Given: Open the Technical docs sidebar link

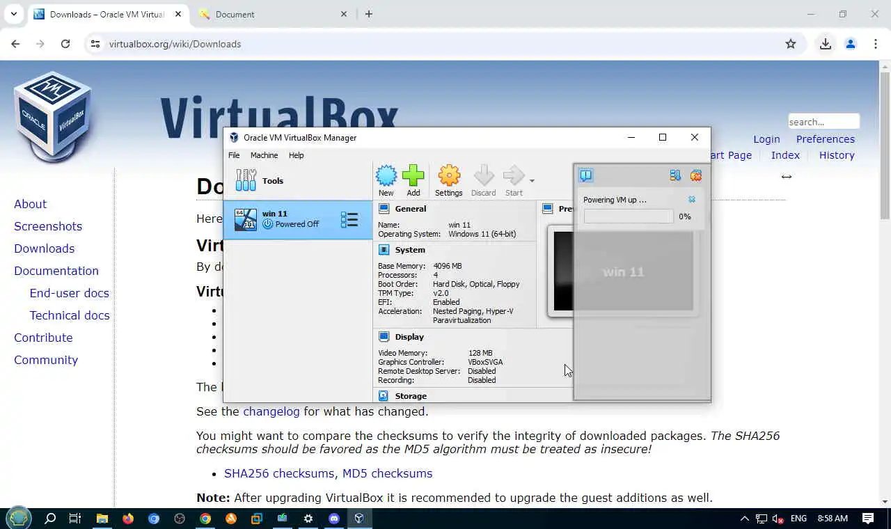Looking at the screenshot, I should [70, 315].
